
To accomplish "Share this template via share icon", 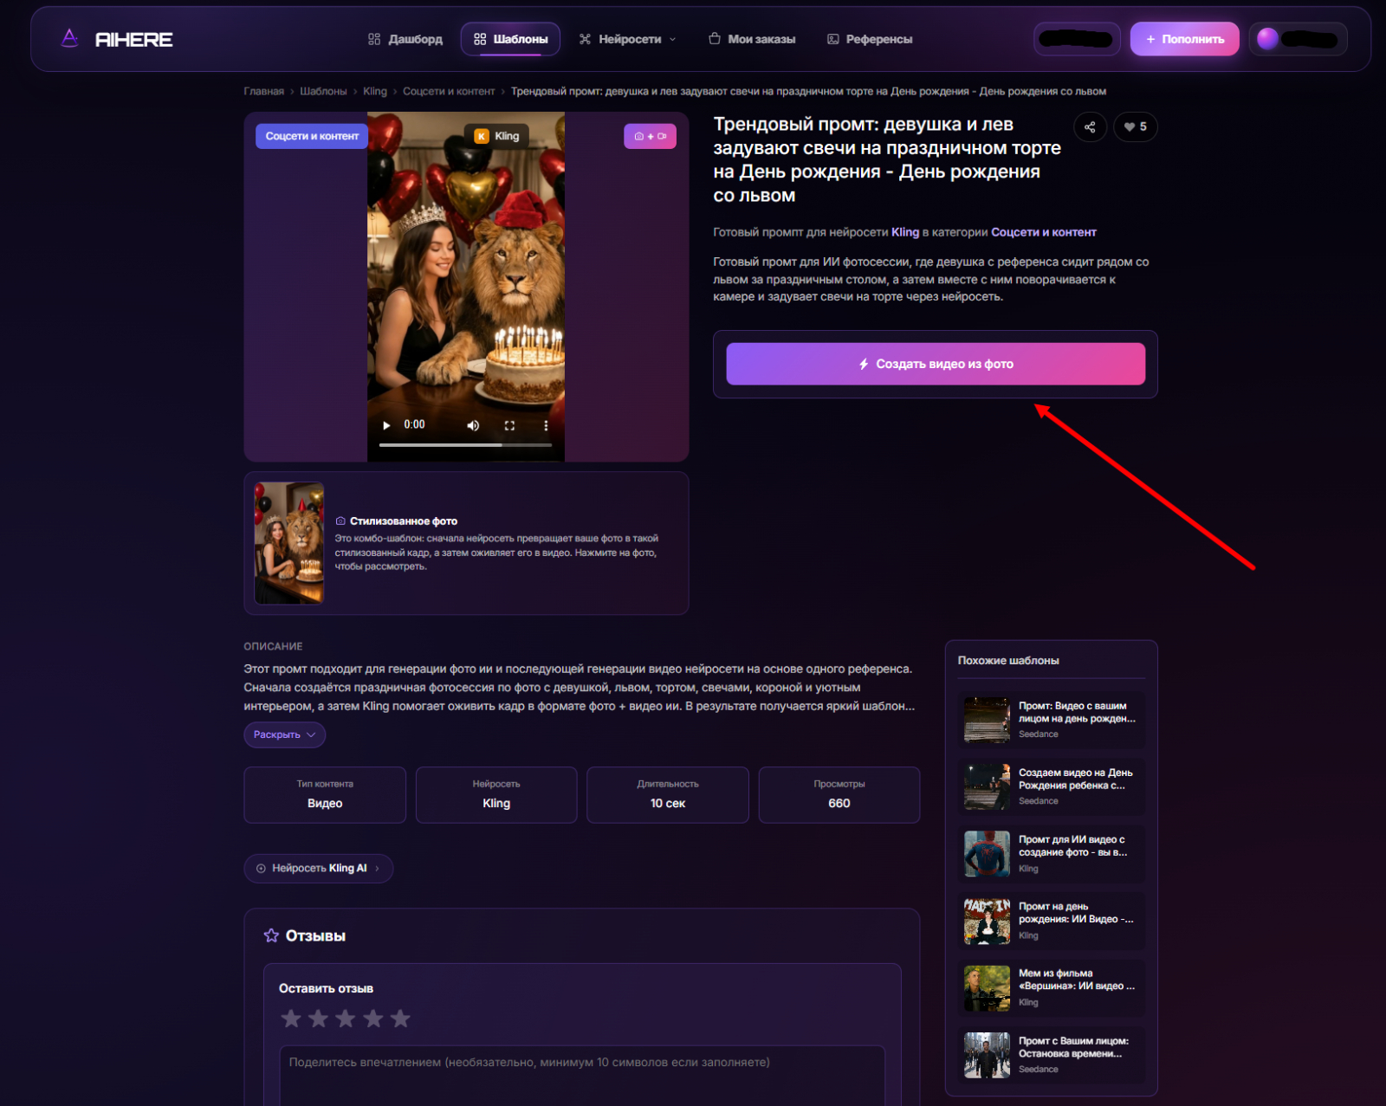I will coord(1090,126).
